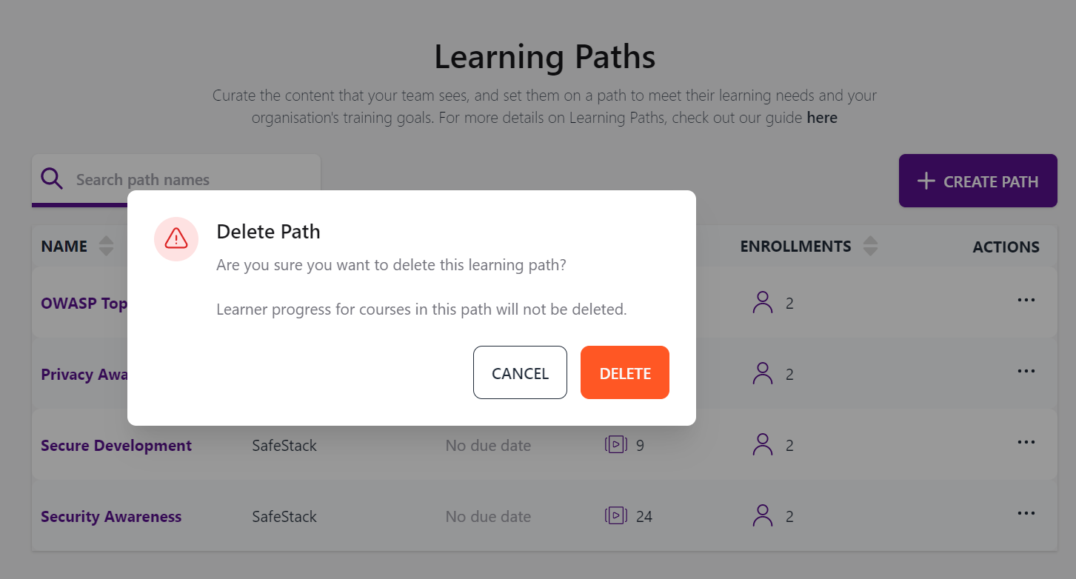This screenshot has height=579, width=1076.
Task: Click the search magnifier icon
Action: [x=51, y=179]
